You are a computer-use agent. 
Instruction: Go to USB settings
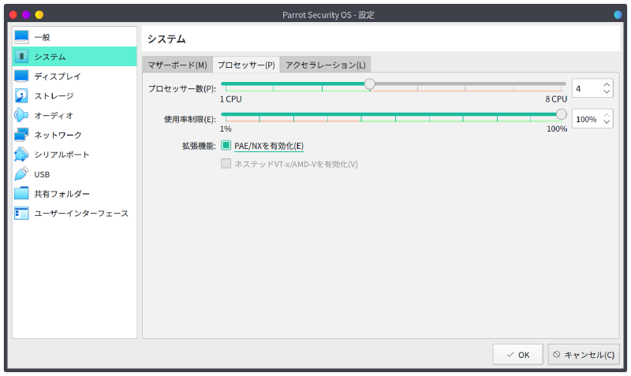pyautogui.click(x=74, y=174)
